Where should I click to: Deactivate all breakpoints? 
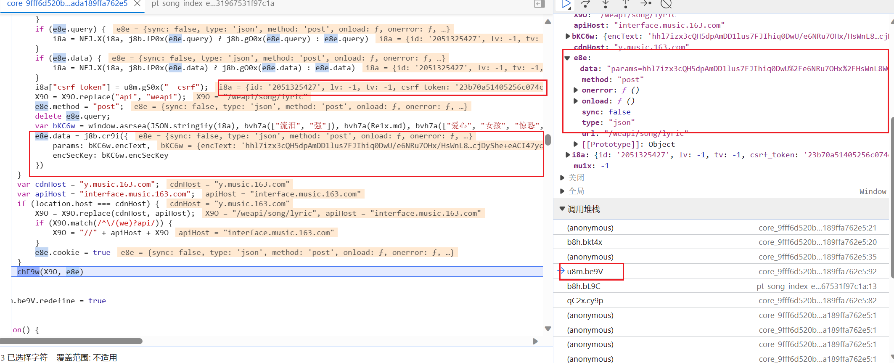666,4
